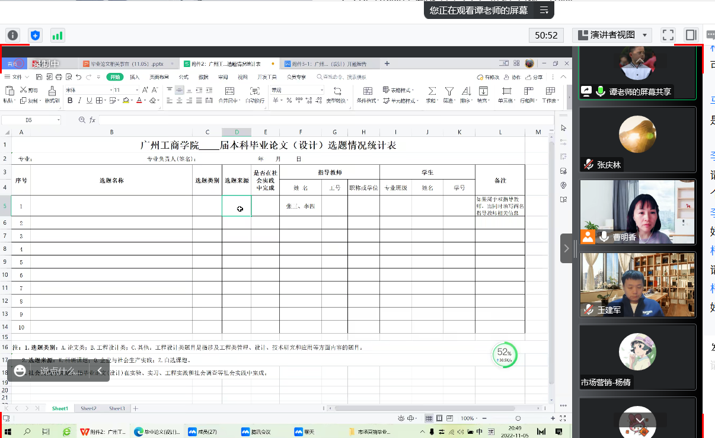This screenshot has height=438, width=715.
Task: Toggle italic text formatting
Action: click(x=79, y=101)
